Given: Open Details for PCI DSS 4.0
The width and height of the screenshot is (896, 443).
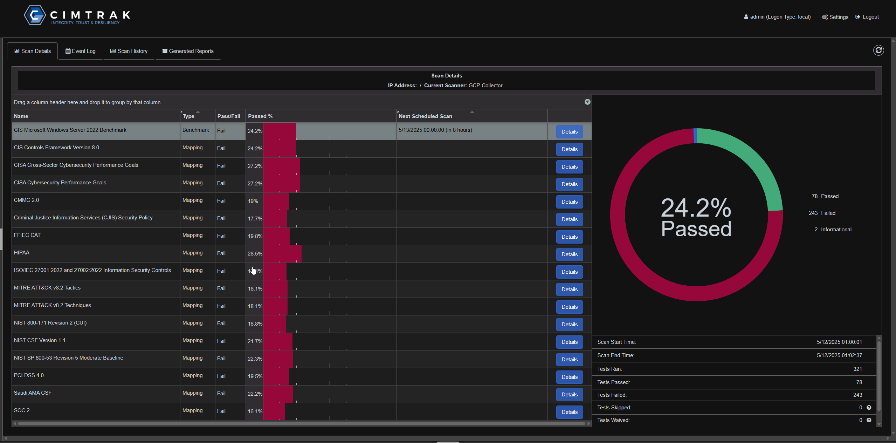Looking at the screenshot, I should pos(569,377).
